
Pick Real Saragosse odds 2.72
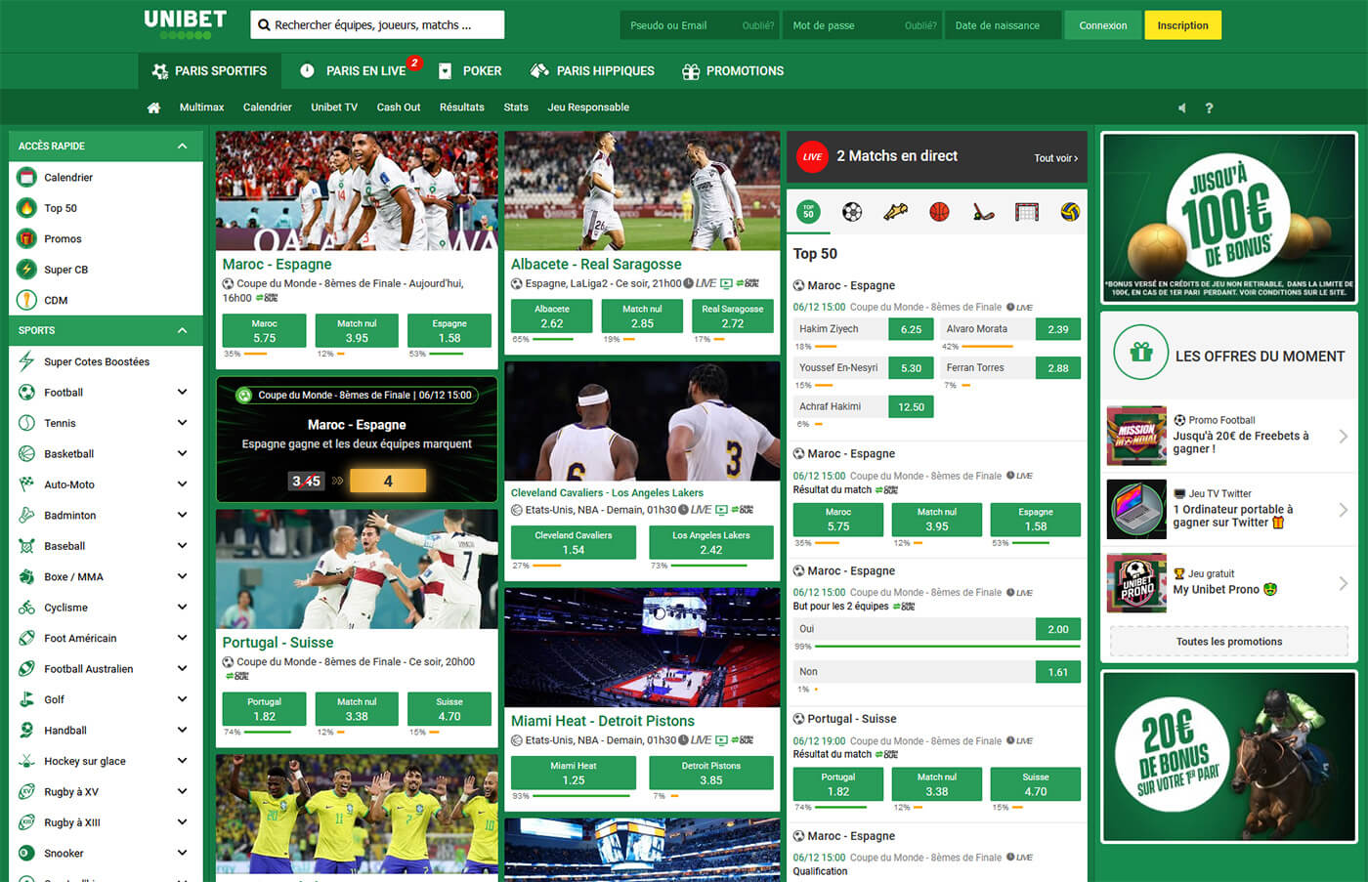[733, 316]
